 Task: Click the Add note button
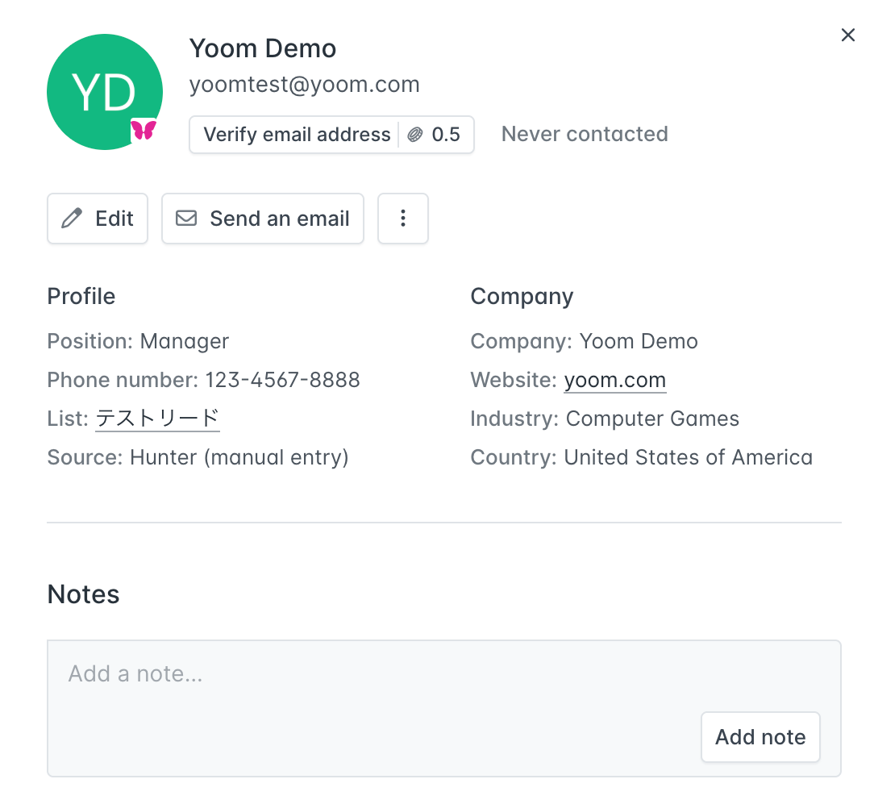click(760, 737)
